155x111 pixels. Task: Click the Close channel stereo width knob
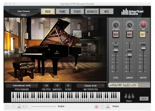click(x=116, y=24)
